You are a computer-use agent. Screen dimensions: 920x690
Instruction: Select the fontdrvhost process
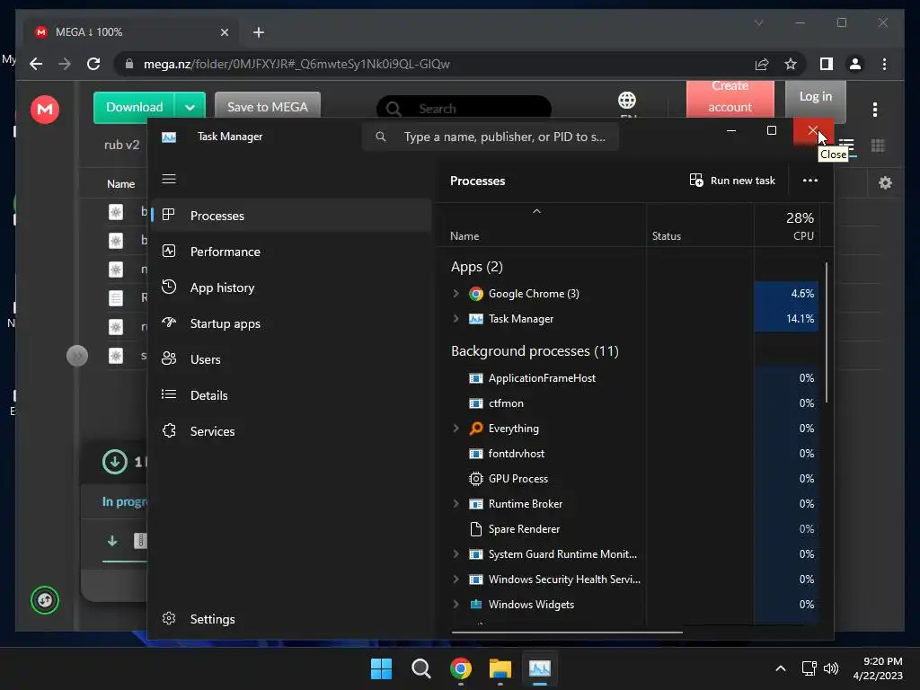click(x=633, y=454)
